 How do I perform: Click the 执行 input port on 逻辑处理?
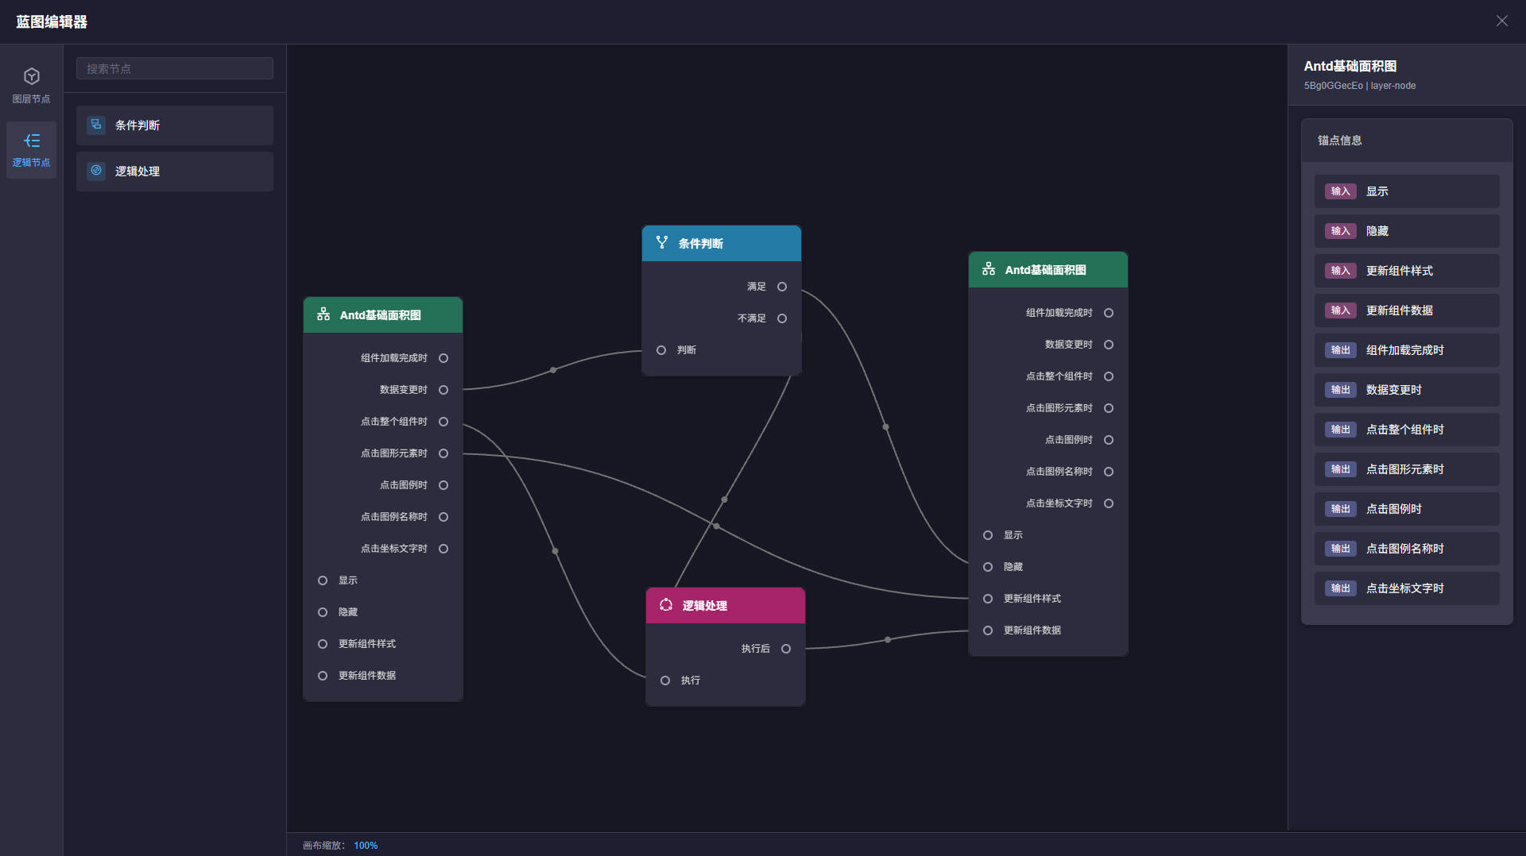click(x=665, y=681)
